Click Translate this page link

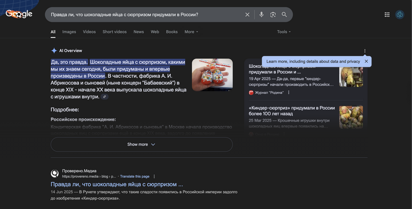pos(135,176)
